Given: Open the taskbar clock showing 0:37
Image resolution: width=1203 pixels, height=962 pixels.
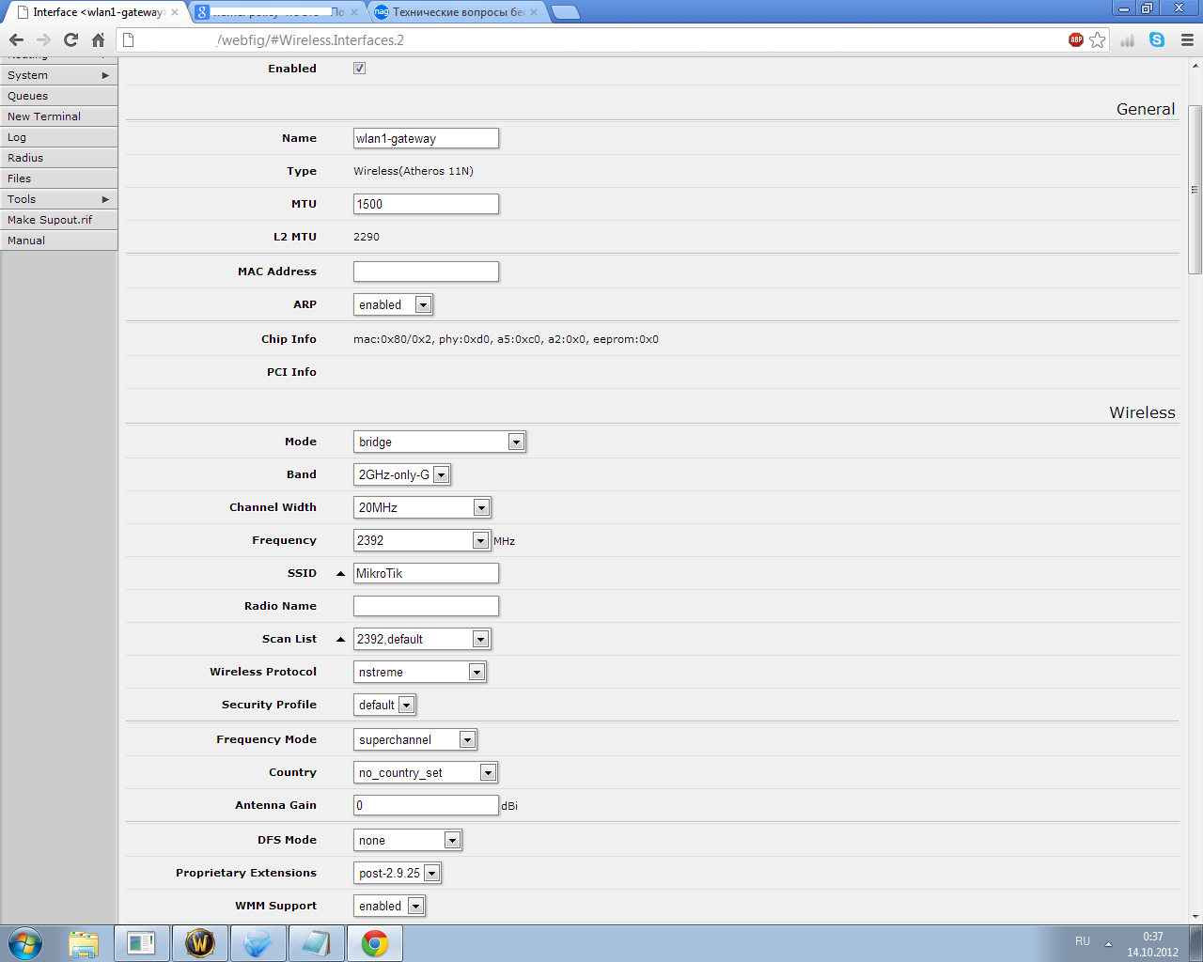Looking at the screenshot, I should coord(1153,944).
